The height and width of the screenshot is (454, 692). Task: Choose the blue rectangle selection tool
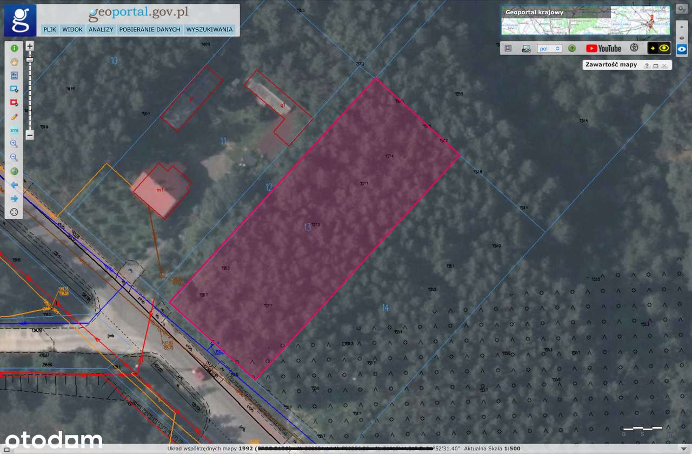[14, 89]
